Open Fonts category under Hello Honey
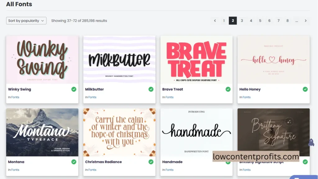The image size is (318, 179). click(x=246, y=97)
